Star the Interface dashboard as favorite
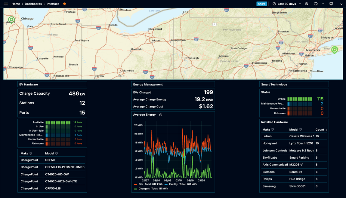Viewport: 346px width, 198px height. tap(64, 4)
